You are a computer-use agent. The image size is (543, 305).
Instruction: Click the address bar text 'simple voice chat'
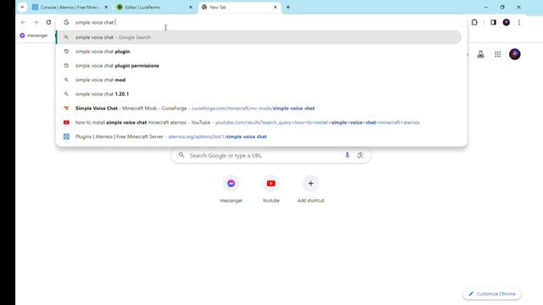point(94,22)
